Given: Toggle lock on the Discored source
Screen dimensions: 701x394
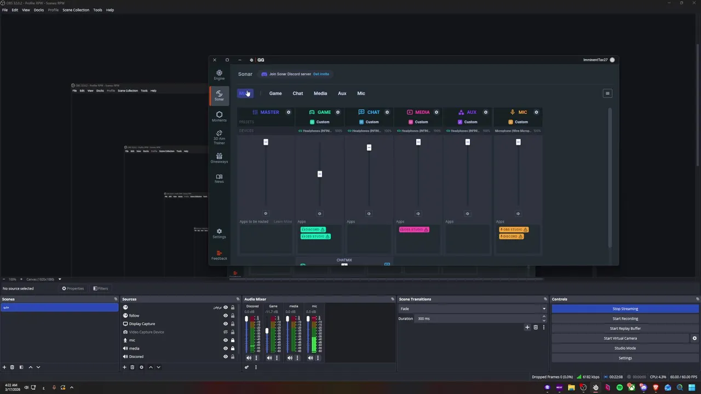Looking at the screenshot, I should 233,357.
